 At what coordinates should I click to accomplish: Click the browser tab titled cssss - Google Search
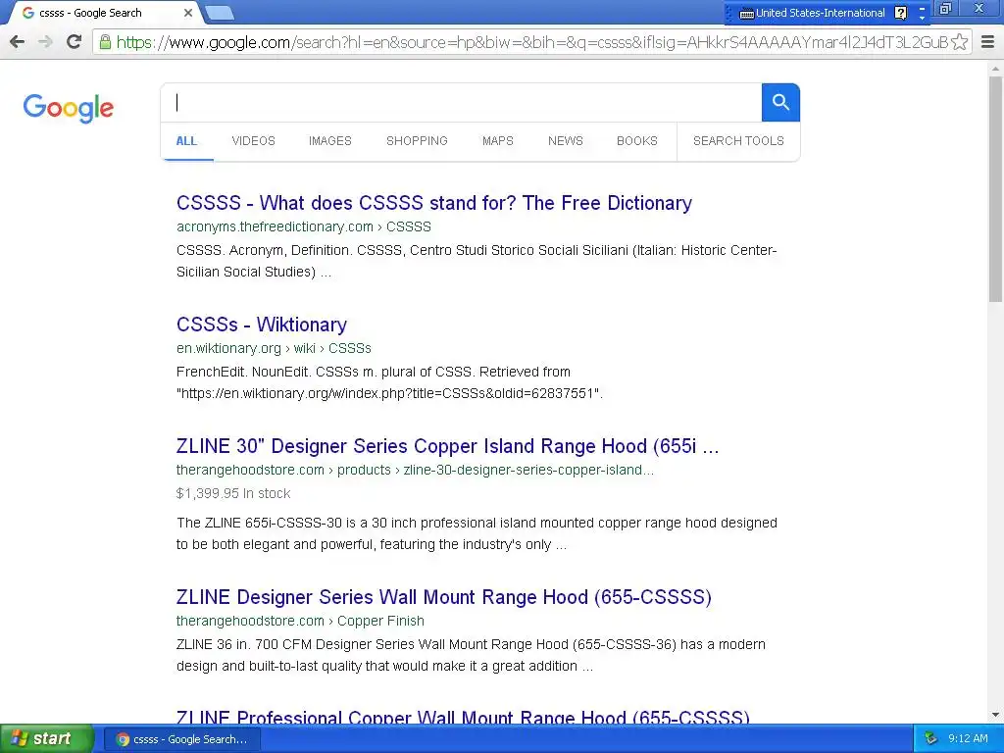pos(102,13)
